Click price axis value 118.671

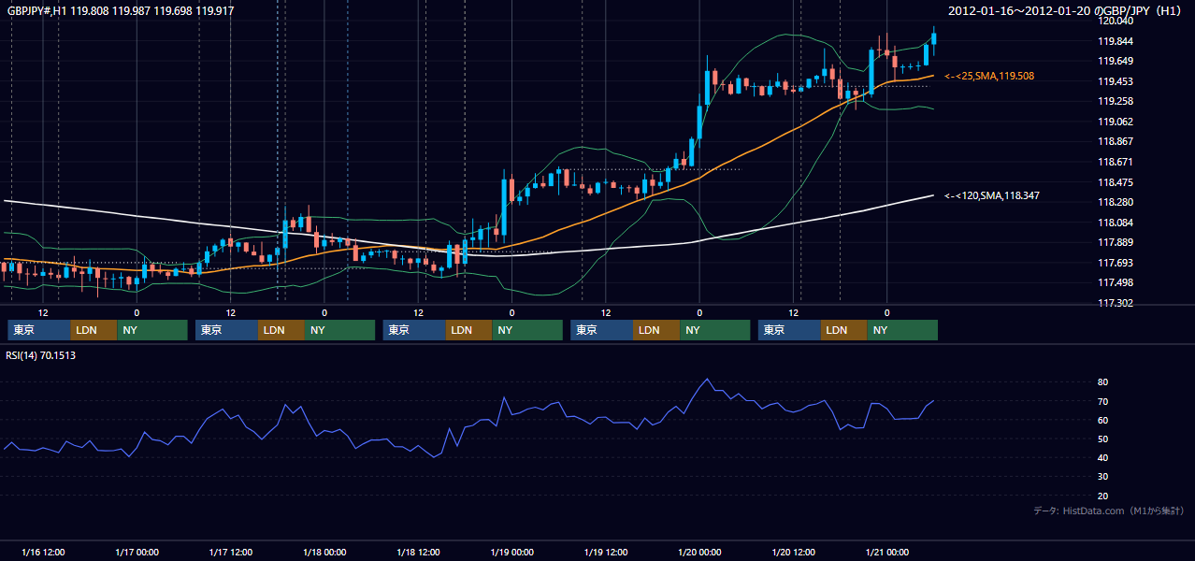point(1116,163)
